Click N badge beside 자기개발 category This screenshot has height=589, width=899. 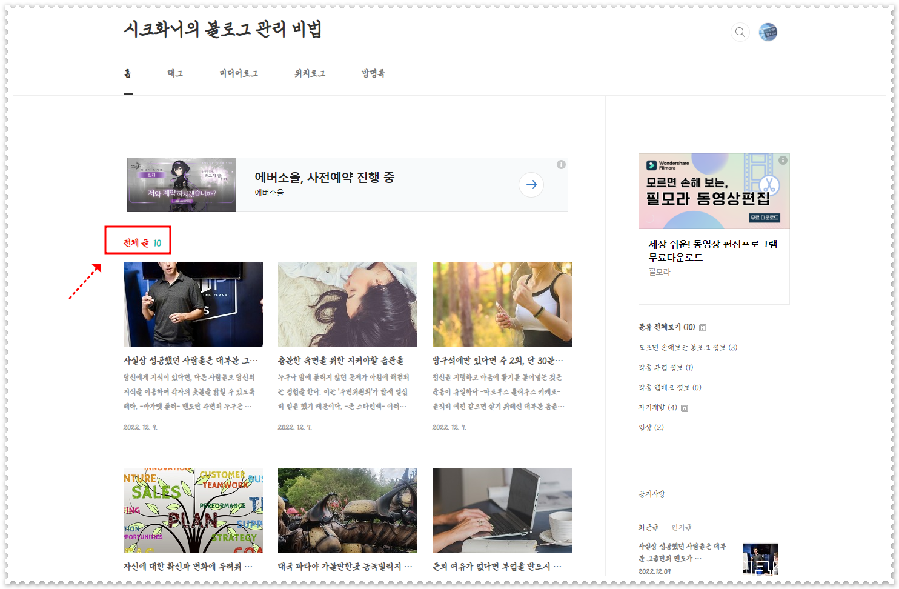(685, 408)
